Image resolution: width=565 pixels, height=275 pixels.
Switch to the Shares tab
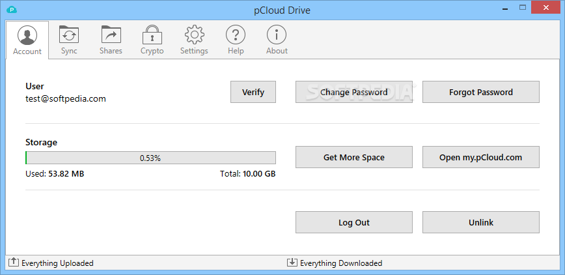click(x=111, y=40)
